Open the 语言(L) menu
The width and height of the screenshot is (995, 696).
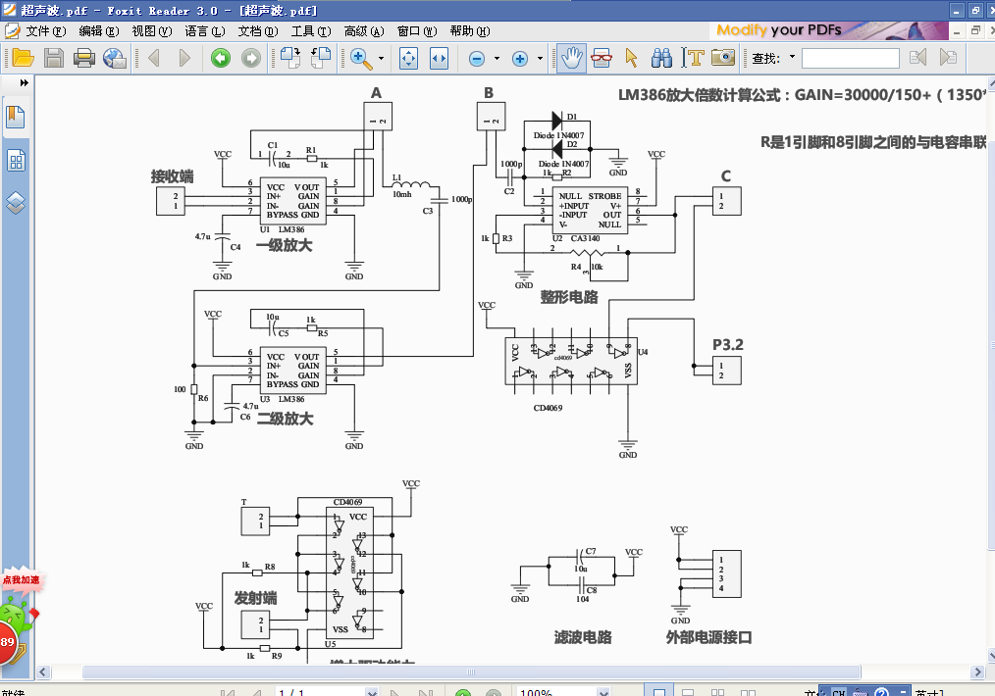(x=204, y=31)
